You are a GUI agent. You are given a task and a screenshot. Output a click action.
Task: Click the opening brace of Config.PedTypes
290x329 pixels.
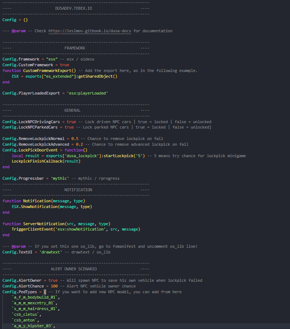click(45, 292)
